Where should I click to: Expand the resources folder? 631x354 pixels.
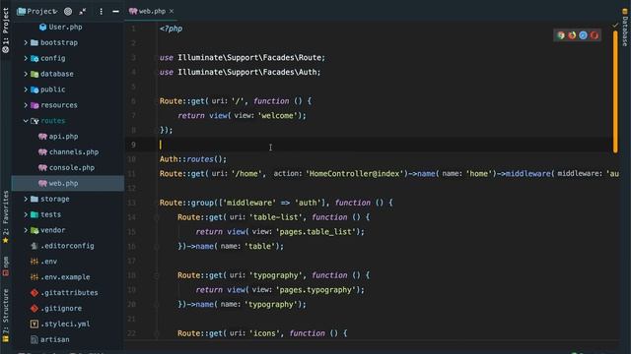click(x=26, y=105)
